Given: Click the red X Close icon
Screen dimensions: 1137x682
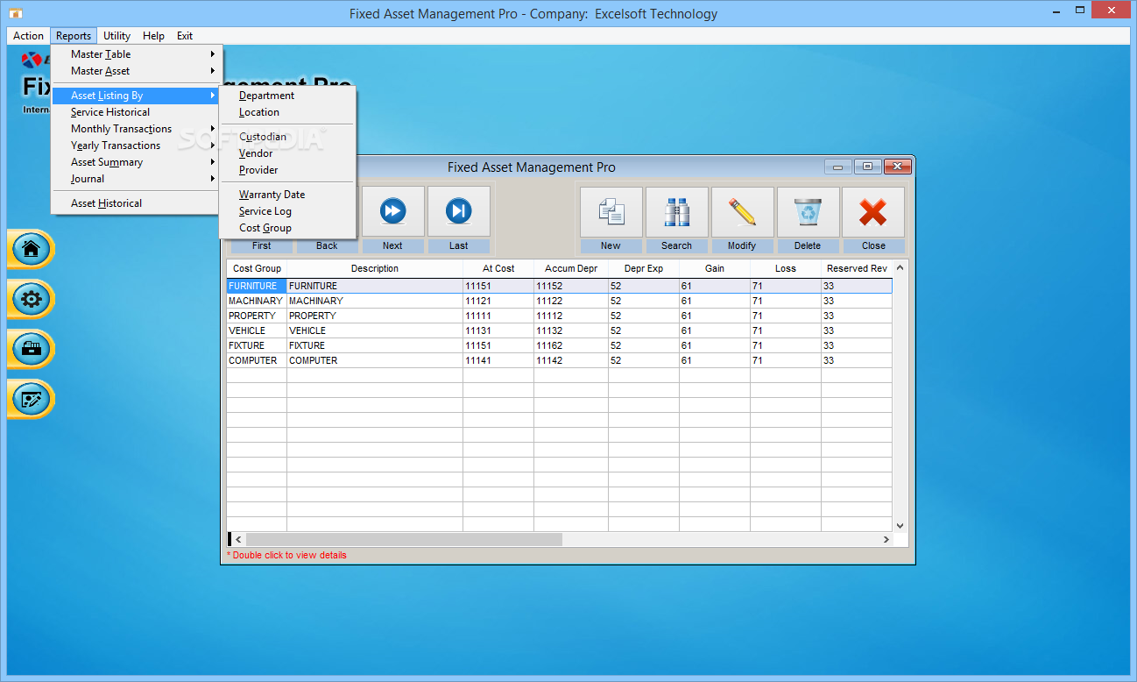Looking at the screenshot, I should pyautogui.click(x=872, y=211).
